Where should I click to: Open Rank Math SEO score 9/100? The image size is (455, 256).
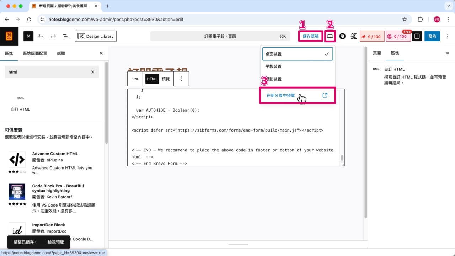click(x=372, y=36)
